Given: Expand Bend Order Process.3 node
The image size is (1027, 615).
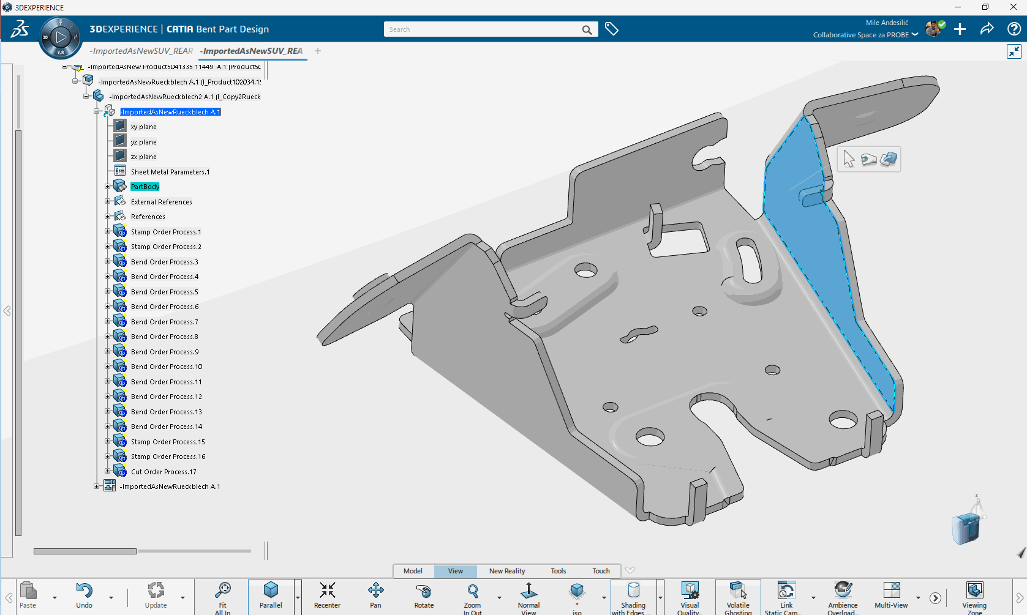Looking at the screenshot, I should point(108,262).
